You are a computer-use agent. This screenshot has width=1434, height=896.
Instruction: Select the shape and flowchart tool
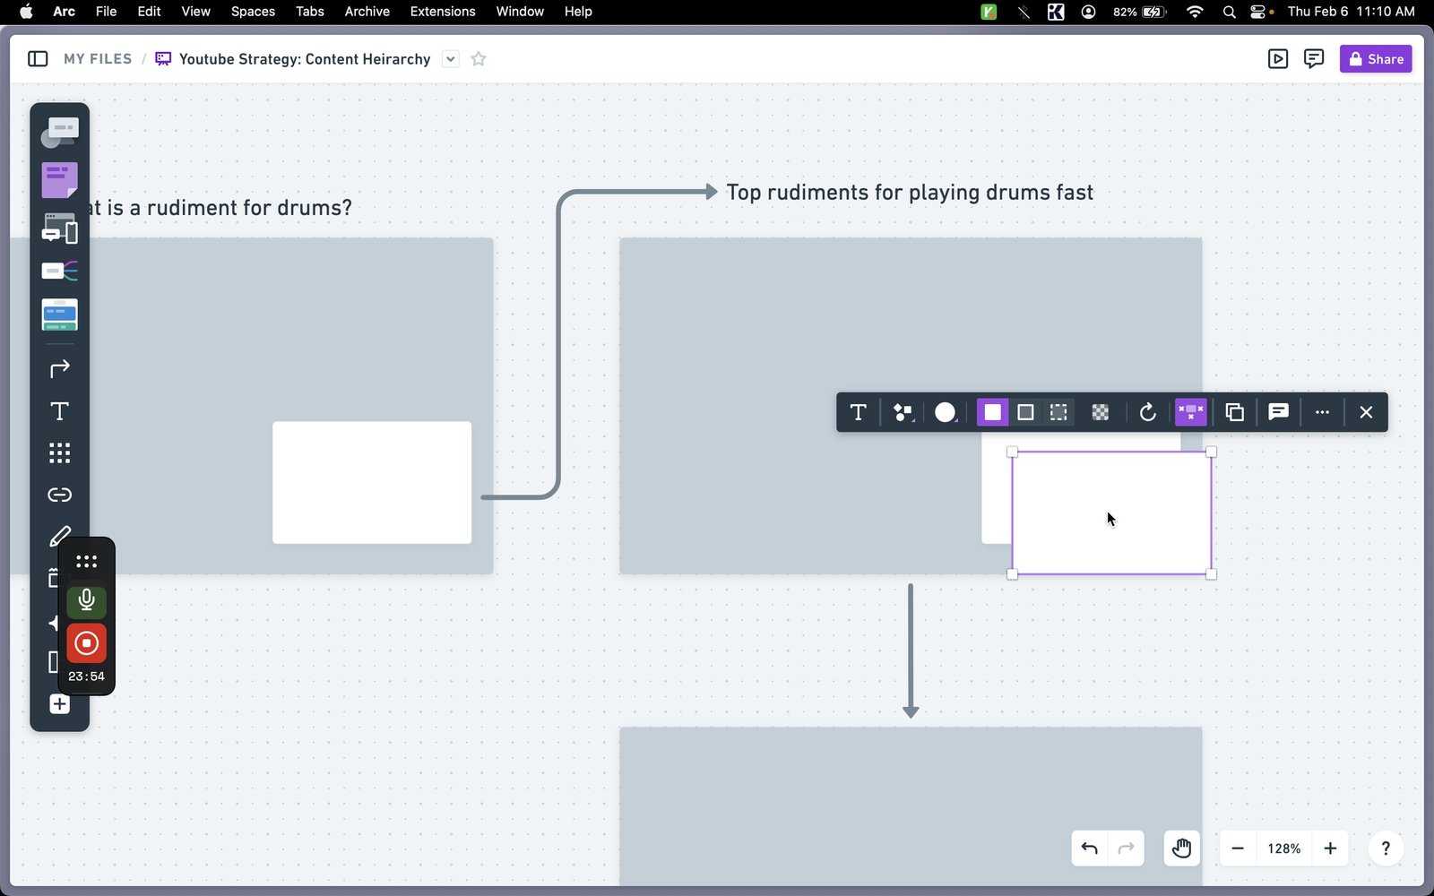pyautogui.click(x=59, y=133)
